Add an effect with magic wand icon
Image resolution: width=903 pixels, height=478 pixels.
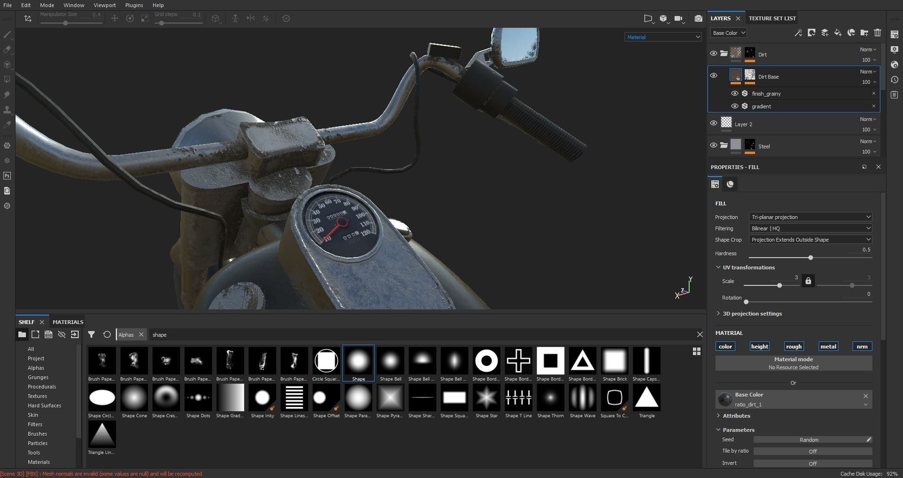pyautogui.click(x=798, y=32)
